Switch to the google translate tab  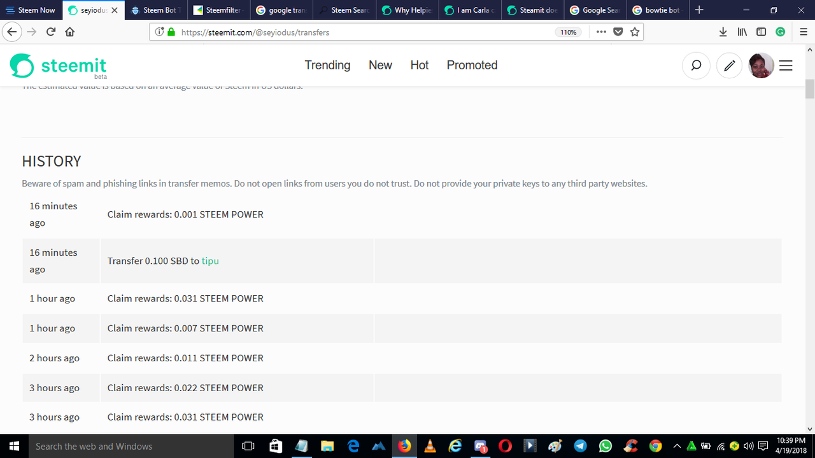pos(281,10)
